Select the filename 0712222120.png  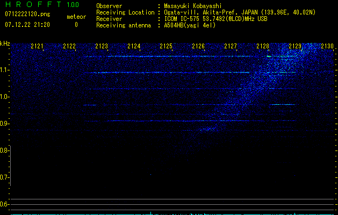click(27, 14)
